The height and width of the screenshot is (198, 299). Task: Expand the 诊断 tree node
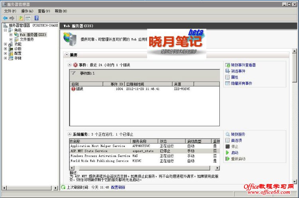pos(5,49)
